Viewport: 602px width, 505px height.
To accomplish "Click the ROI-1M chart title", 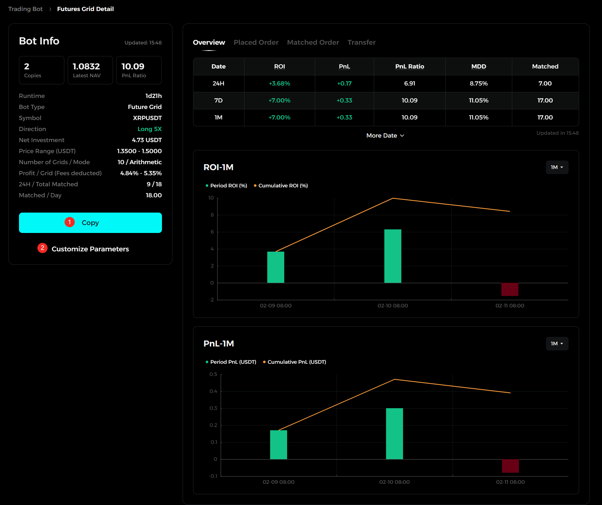I will pos(218,167).
